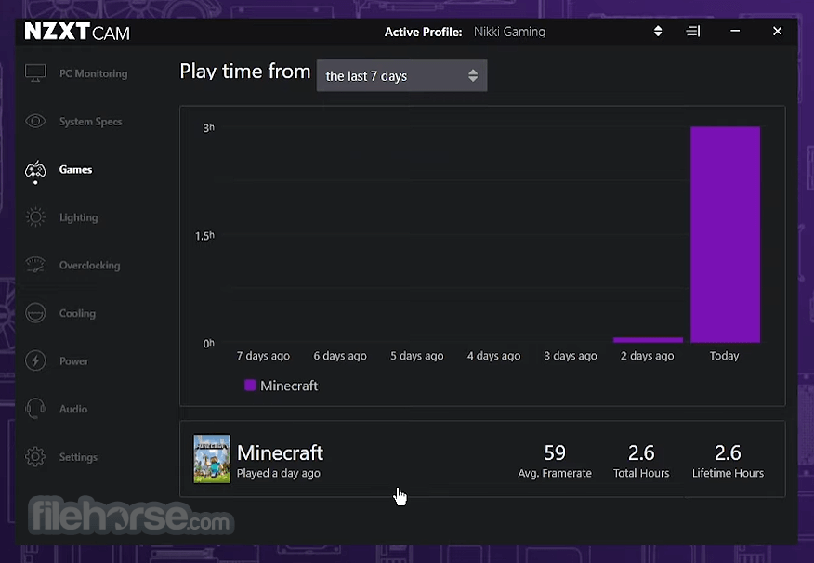Viewport: 814px width, 563px height.
Task: Click the Overclocking gauge icon
Action: tap(35, 265)
